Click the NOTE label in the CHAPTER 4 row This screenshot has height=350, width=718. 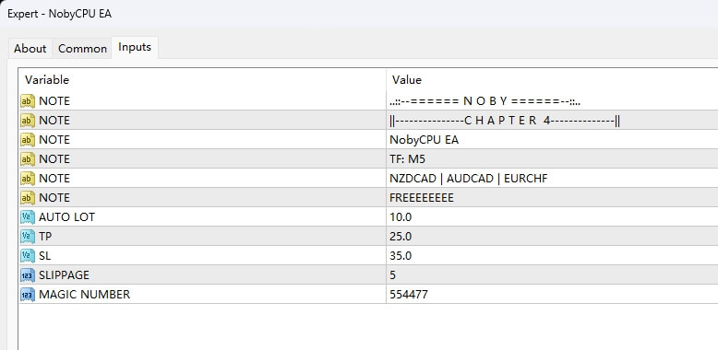pyautogui.click(x=54, y=120)
